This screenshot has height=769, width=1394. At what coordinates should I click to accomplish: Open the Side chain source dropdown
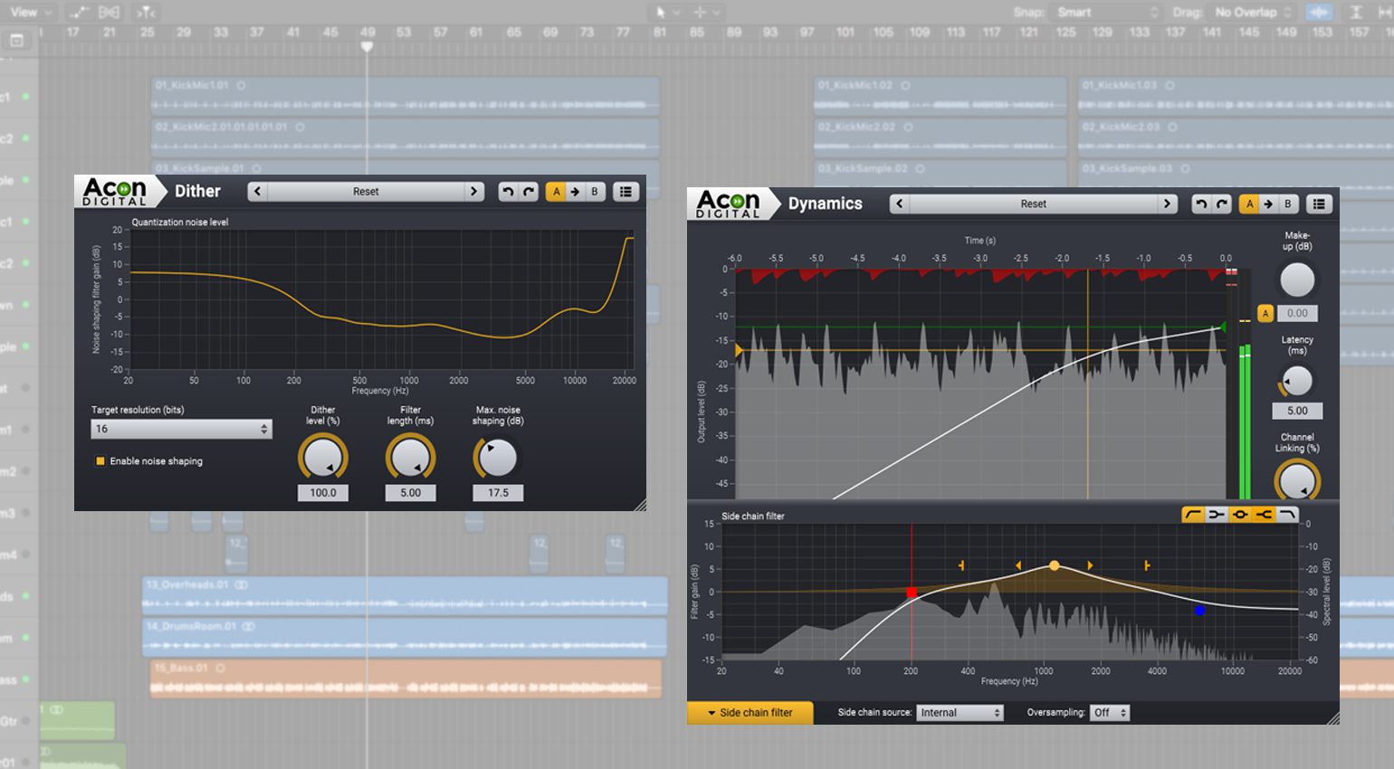point(960,712)
